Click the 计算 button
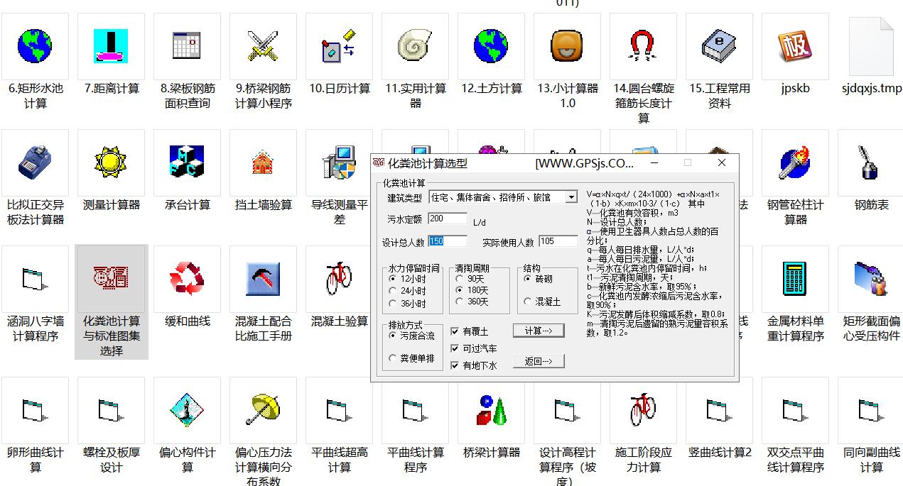903x486 pixels. coord(538,331)
